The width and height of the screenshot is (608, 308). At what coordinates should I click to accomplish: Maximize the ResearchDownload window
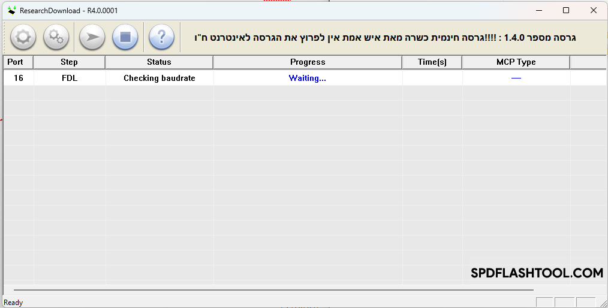pos(565,10)
